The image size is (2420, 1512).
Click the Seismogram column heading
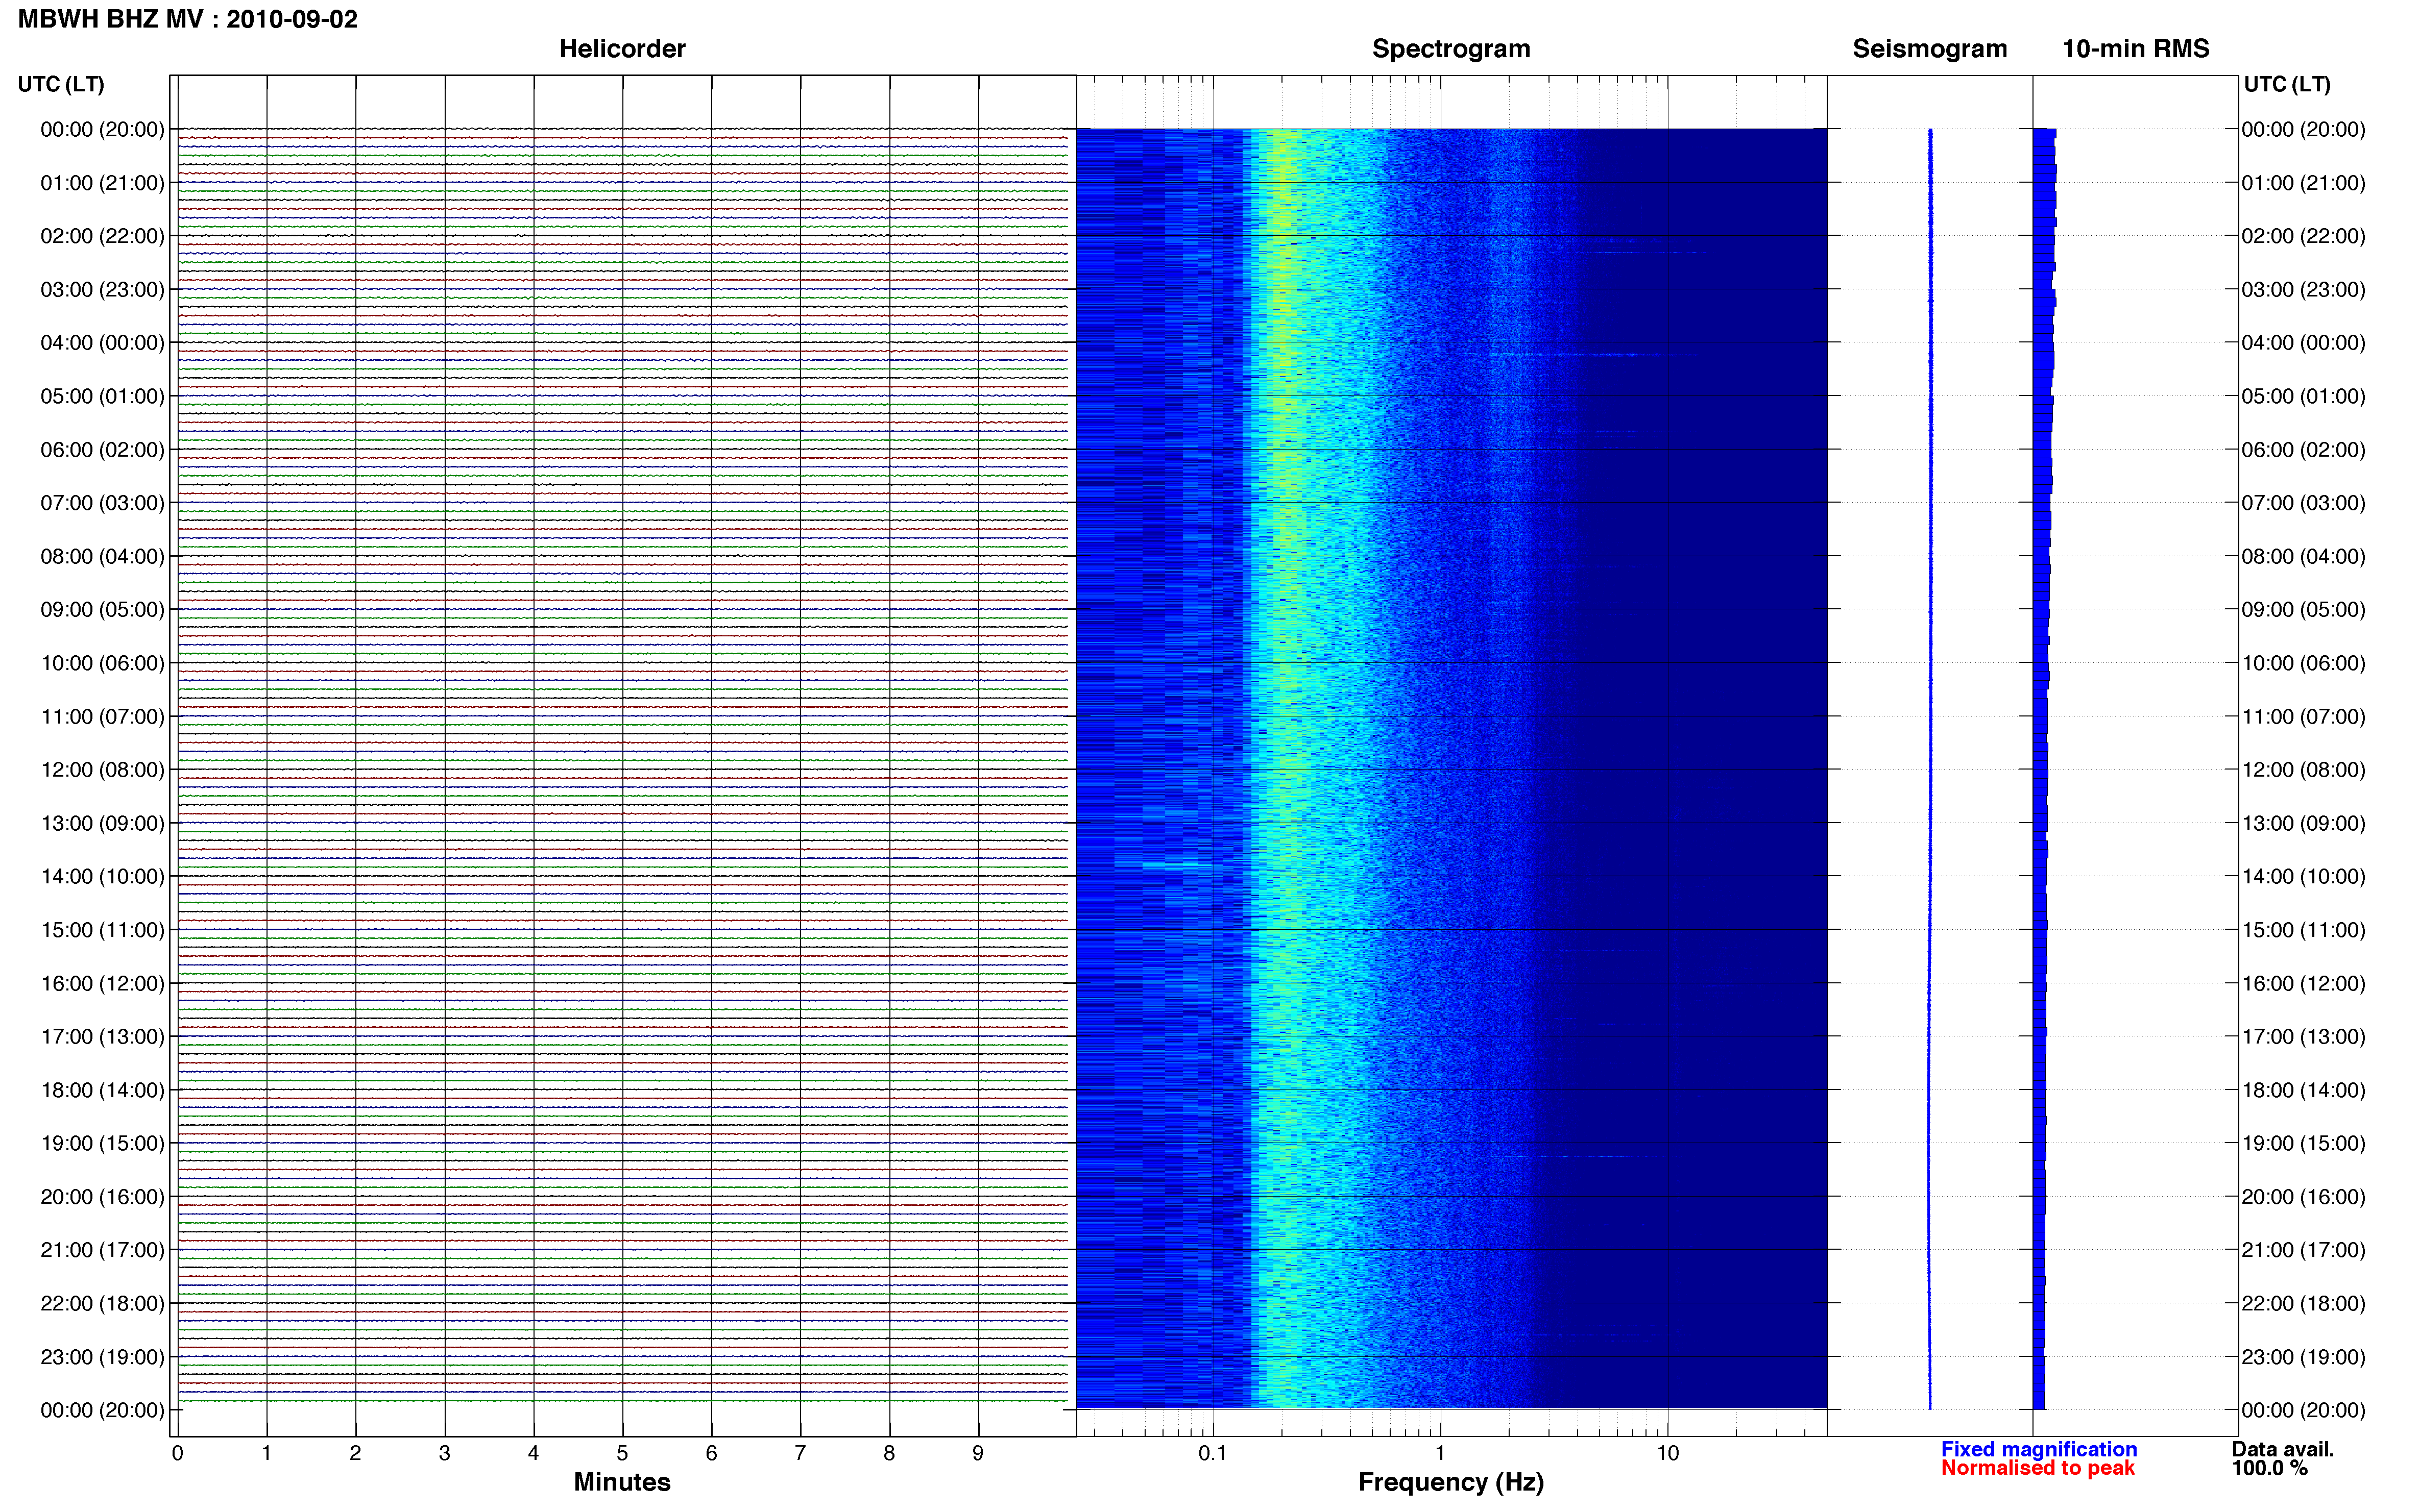pyautogui.click(x=1930, y=49)
